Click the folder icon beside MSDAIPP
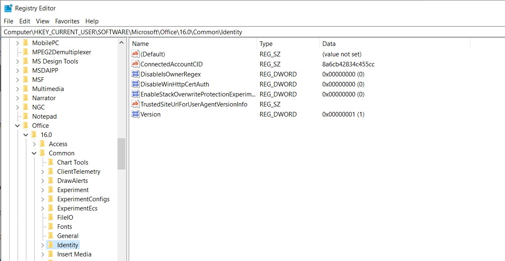The width and height of the screenshot is (505, 261). pyautogui.click(x=26, y=70)
